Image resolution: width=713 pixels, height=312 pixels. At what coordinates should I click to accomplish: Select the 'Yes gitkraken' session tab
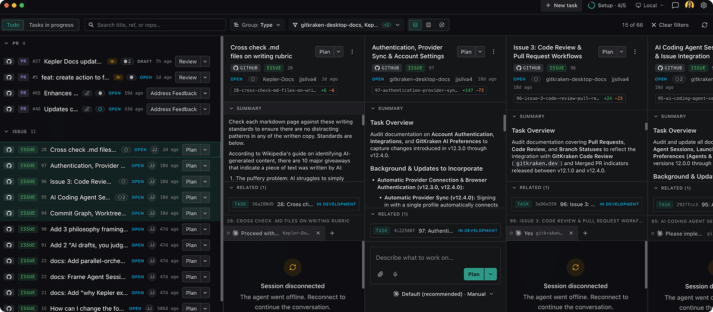(541, 233)
